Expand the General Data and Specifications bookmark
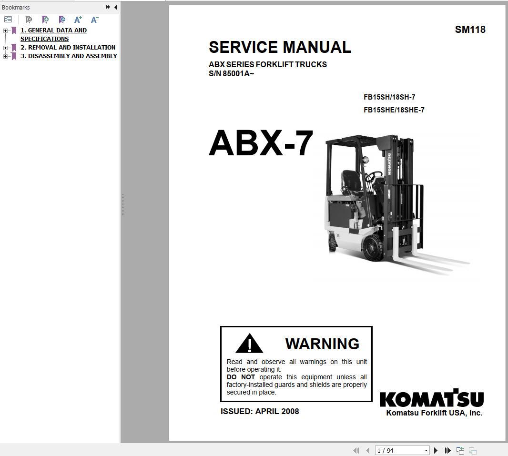The image size is (508, 456). (x=4, y=30)
